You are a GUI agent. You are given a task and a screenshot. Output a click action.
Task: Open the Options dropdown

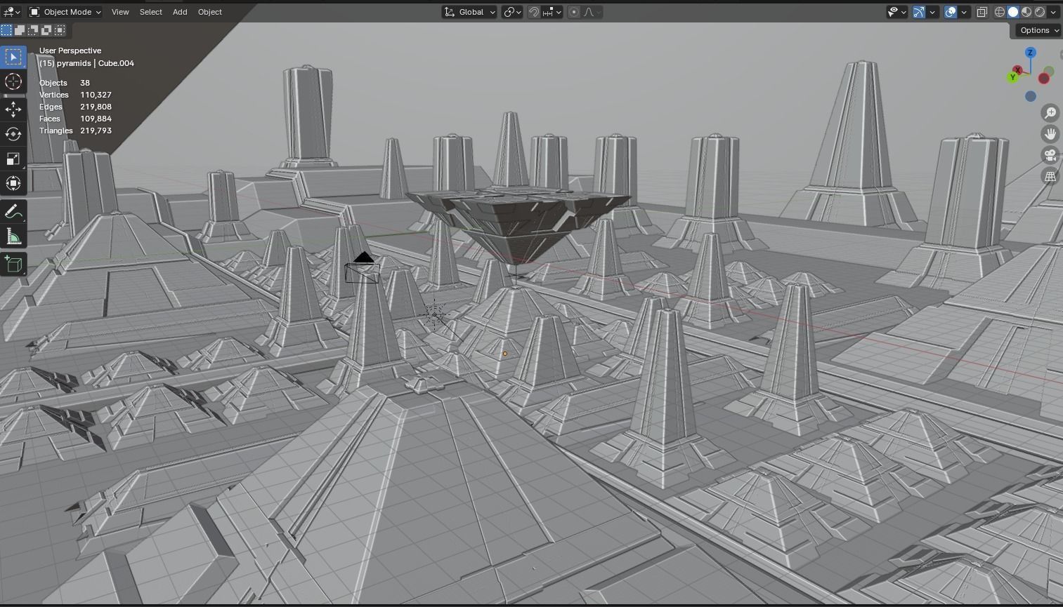1038,30
